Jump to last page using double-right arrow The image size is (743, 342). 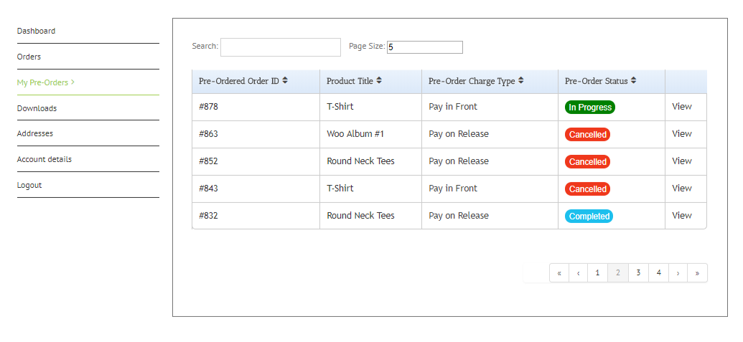697,273
